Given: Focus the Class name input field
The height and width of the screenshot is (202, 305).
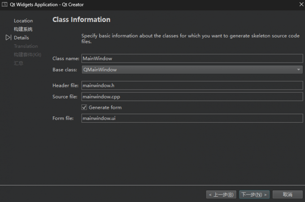Looking at the screenshot, I should (192, 58).
